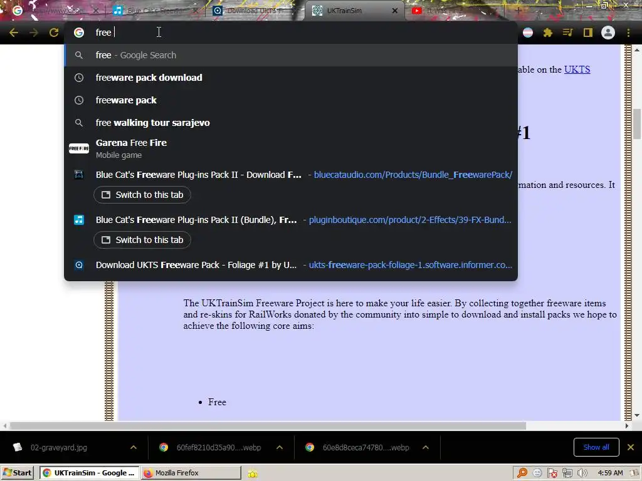642x481 pixels.
Task: Click the security flag tray icon
Action: coord(552,473)
